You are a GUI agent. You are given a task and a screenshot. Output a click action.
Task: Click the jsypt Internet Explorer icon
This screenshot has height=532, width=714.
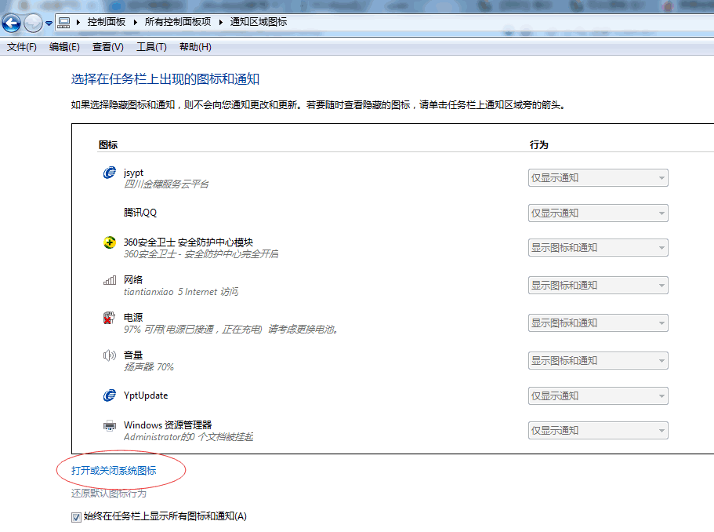(109, 173)
